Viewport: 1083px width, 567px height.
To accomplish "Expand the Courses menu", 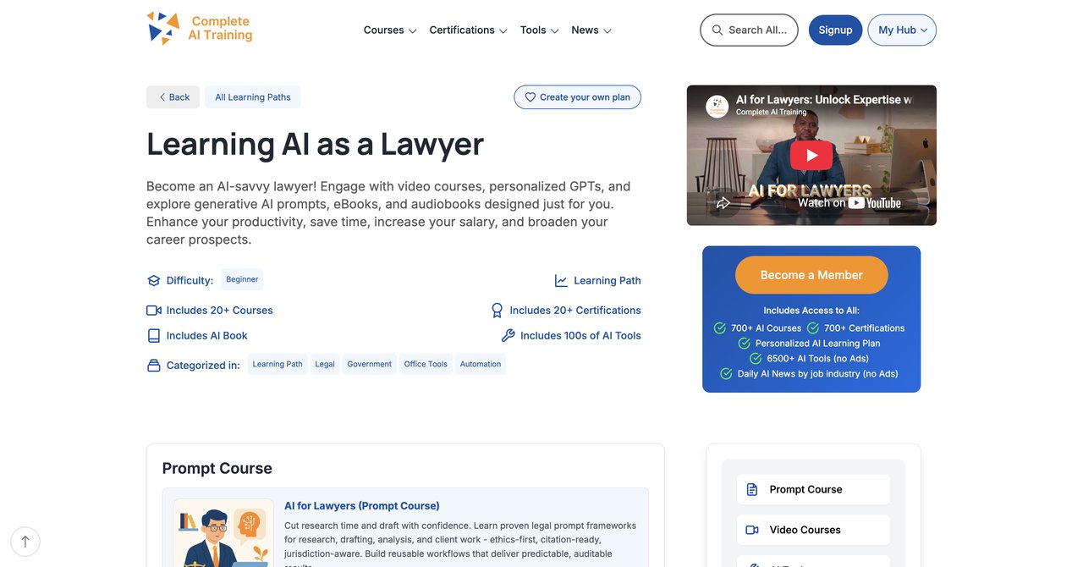I will coord(390,30).
